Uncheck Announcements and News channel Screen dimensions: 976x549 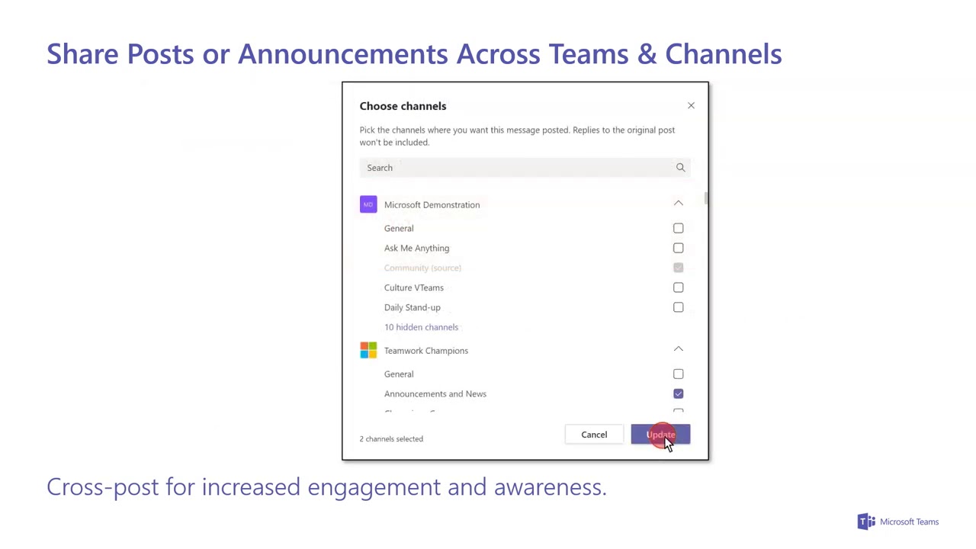coord(678,393)
